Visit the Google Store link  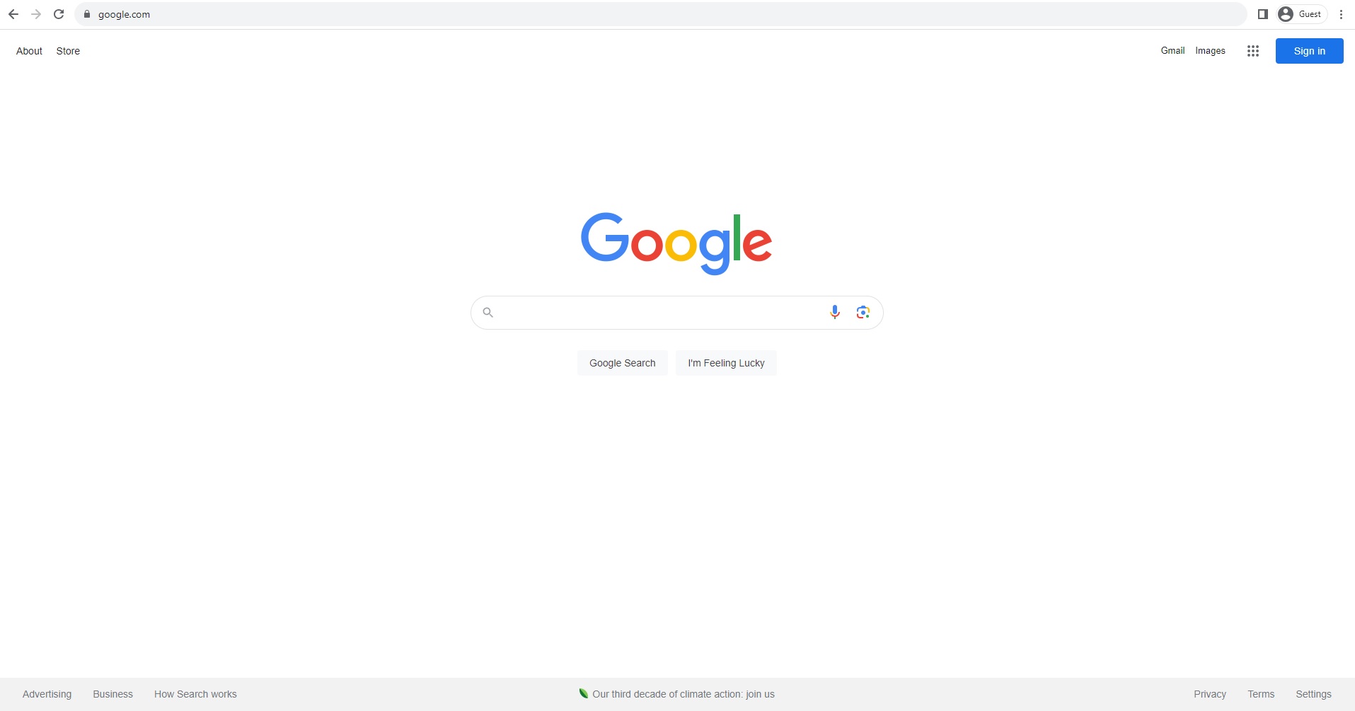68,51
